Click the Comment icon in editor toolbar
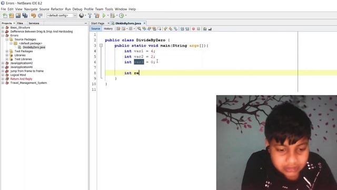 205,29
